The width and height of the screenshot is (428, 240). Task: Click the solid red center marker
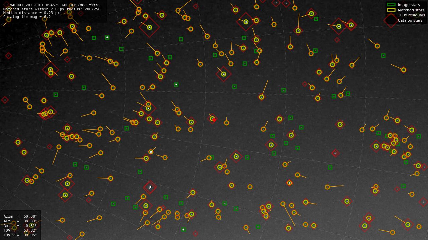214,119
